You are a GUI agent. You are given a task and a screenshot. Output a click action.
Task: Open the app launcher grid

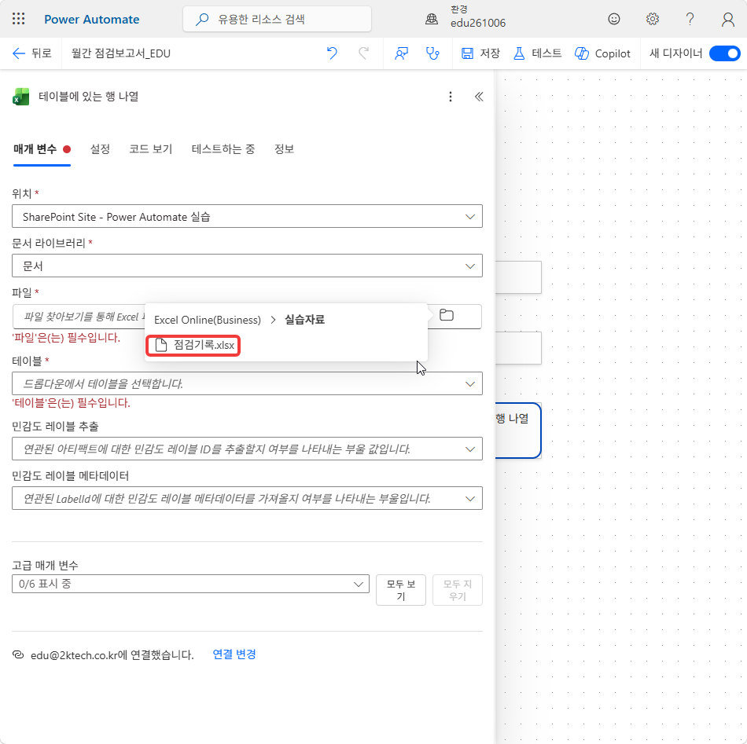pyautogui.click(x=18, y=19)
